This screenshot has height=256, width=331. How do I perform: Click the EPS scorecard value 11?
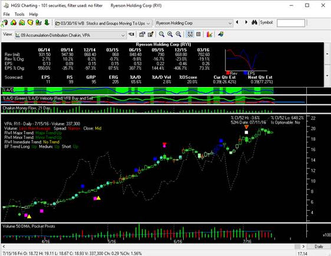[48, 82]
